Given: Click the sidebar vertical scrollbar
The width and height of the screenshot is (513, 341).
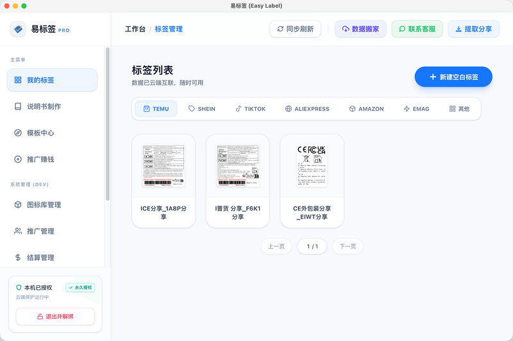Looking at the screenshot, I should tap(108, 124).
